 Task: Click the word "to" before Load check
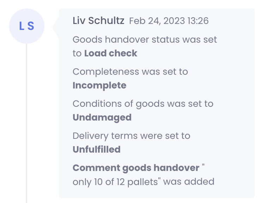[x=77, y=54]
